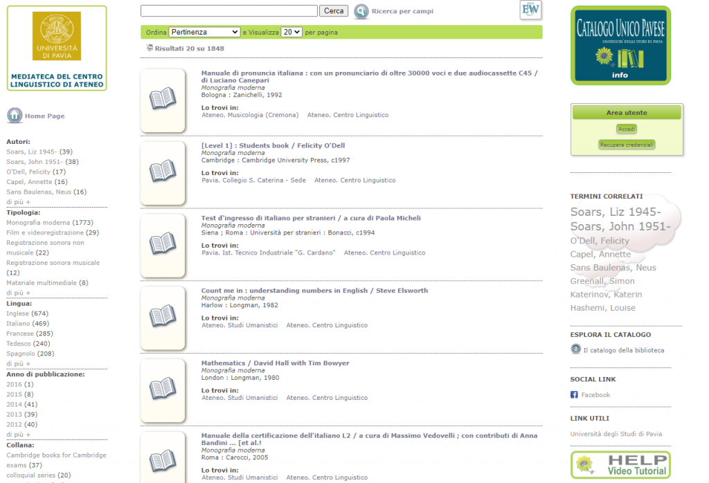The image size is (709, 483).
Task: Expand more authors with 'di più +'
Action: click(19, 201)
